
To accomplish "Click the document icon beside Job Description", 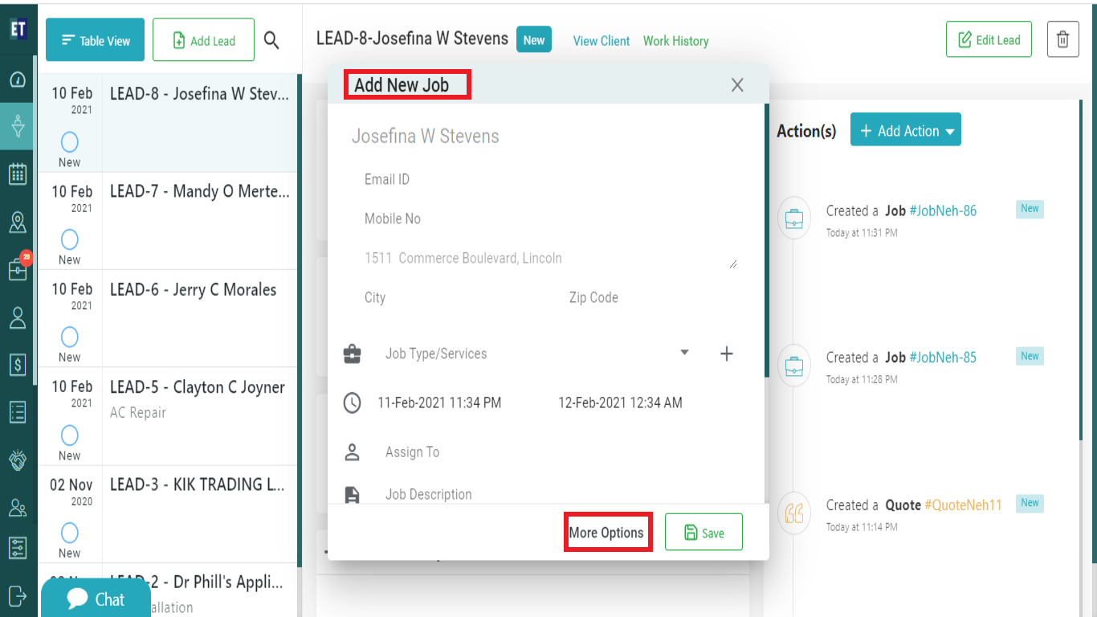I will [352, 494].
